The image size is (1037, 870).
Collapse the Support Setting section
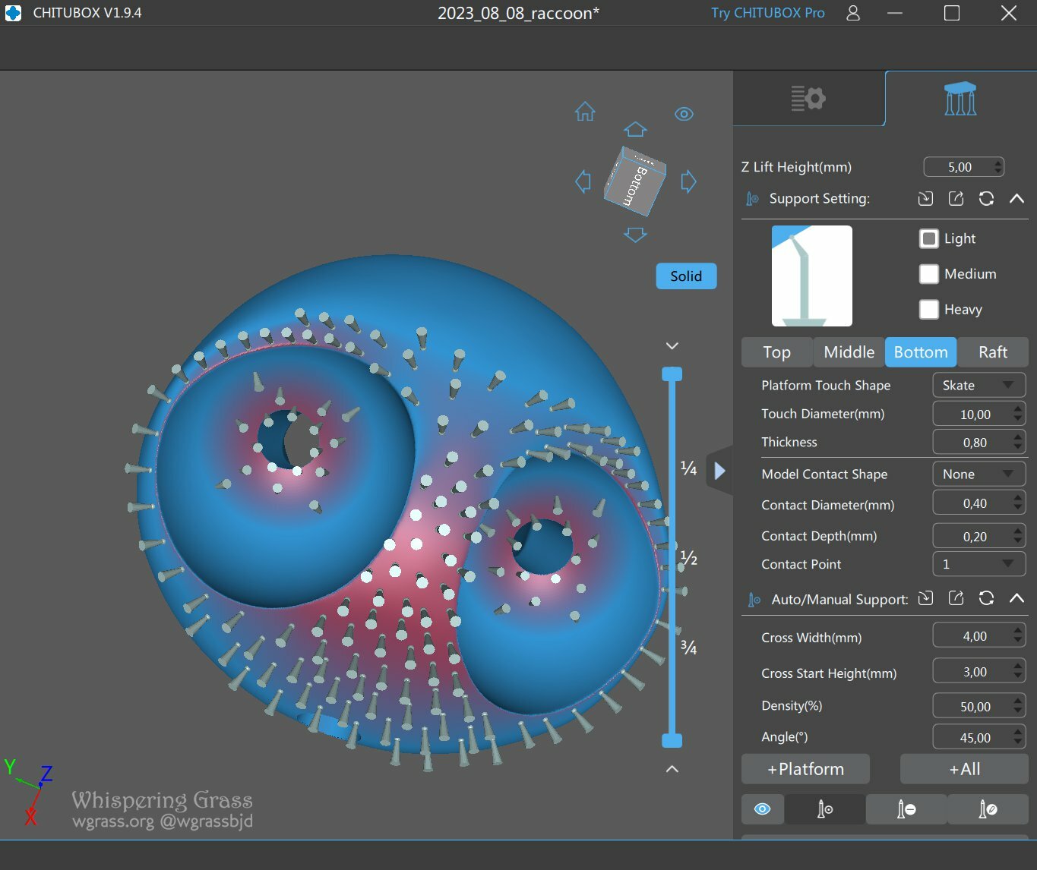(1016, 198)
